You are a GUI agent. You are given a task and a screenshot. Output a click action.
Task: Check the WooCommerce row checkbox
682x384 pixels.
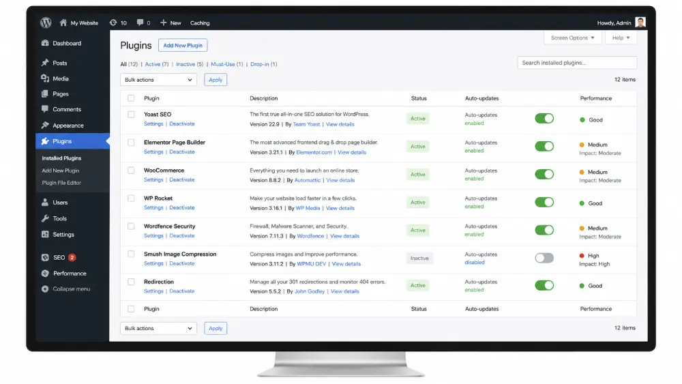click(x=131, y=171)
